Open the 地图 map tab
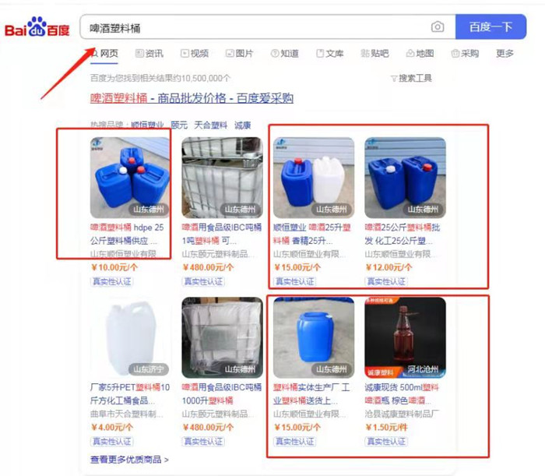This screenshot has width=545, height=476. click(420, 53)
